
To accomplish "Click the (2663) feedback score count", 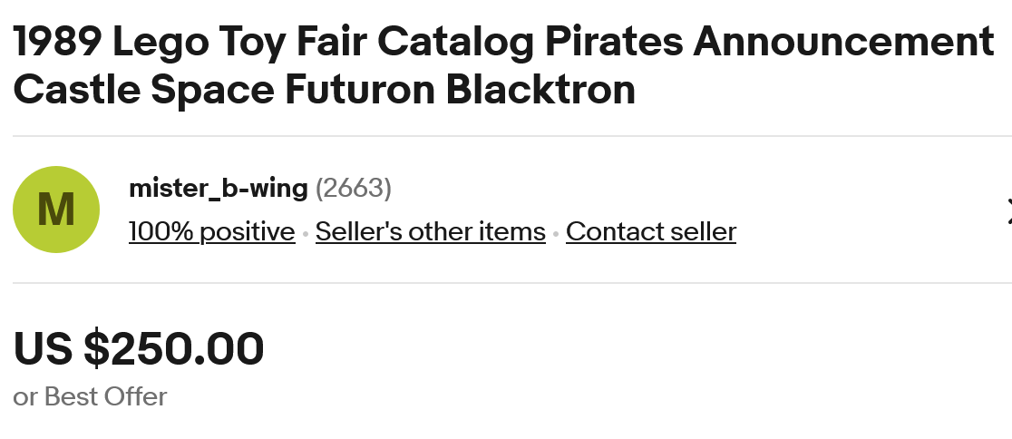I will (353, 188).
